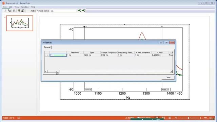
Task: Click the spell check icon in status bar
Action: (x=19, y=118)
